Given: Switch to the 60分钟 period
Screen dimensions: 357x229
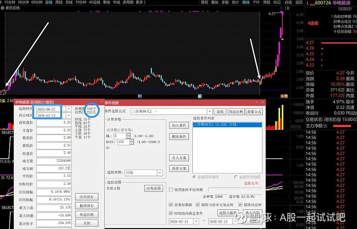Looking at the screenshot, I should click(37, 2).
